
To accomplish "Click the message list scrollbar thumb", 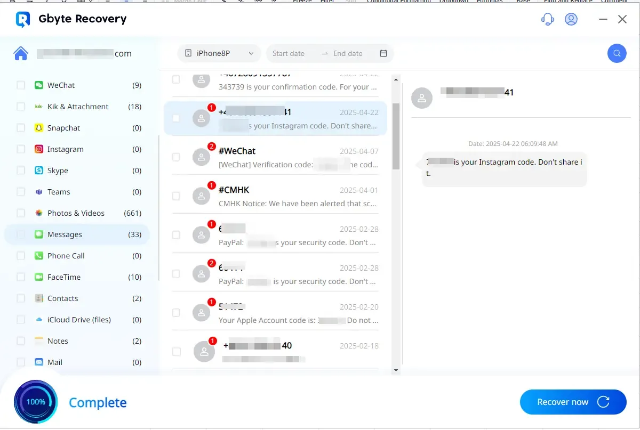I will [x=396, y=136].
